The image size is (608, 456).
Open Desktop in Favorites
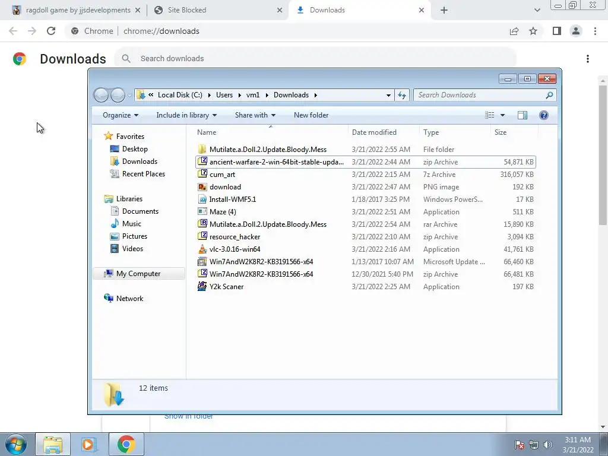135,149
